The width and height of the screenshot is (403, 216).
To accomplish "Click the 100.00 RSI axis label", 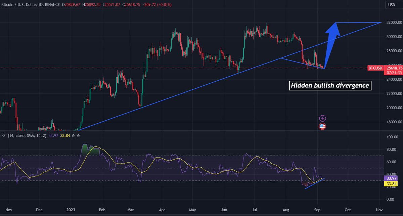I will 392,137.
